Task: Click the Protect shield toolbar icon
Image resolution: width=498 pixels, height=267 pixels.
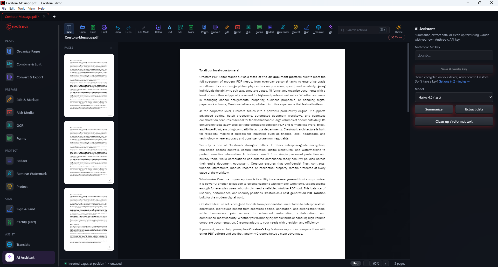Action: pos(296,29)
